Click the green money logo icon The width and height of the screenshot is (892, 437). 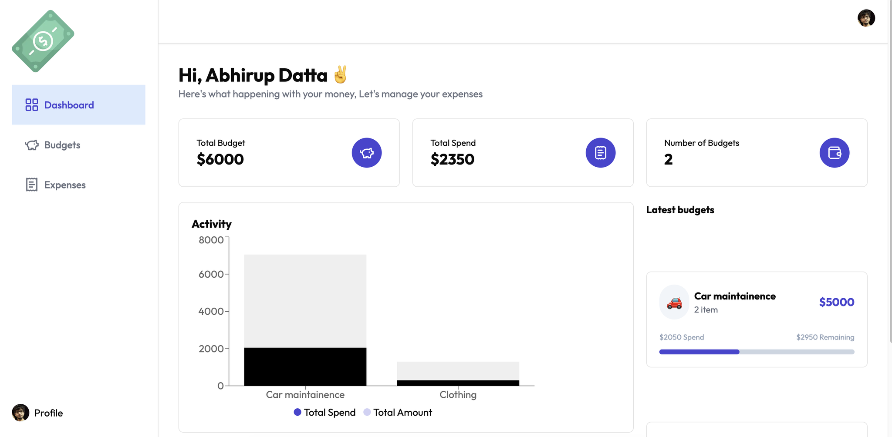click(43, 41)
